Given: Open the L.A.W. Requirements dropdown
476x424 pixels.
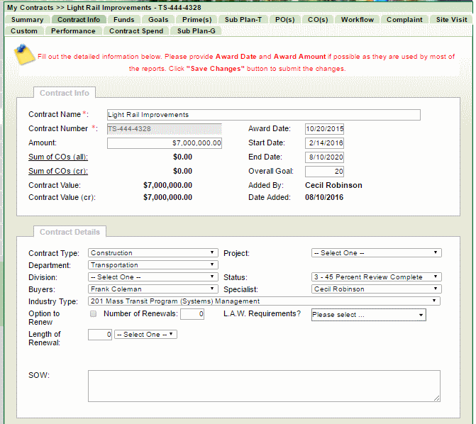Looking at the screenshot, I should [x=368, y=315].
